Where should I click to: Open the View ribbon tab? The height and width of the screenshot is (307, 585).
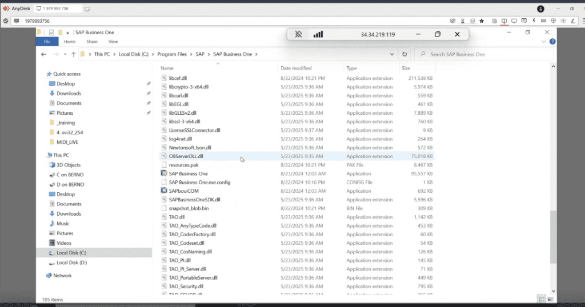tap(113, 41)
